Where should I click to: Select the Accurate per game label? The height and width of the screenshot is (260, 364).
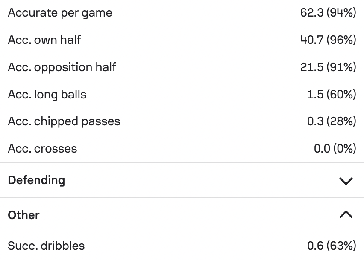click(60, 13)
